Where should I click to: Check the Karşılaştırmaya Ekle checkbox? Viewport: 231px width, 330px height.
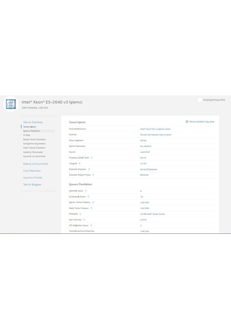click(200, 100)
